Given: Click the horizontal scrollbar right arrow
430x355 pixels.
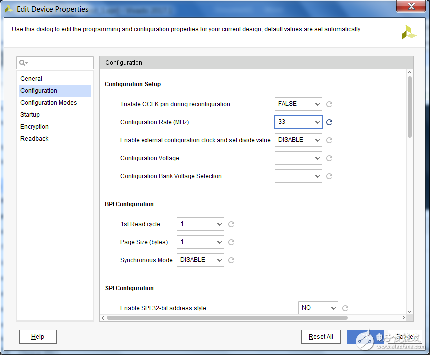Looking at the screenshot, I should tap(404, 318).
